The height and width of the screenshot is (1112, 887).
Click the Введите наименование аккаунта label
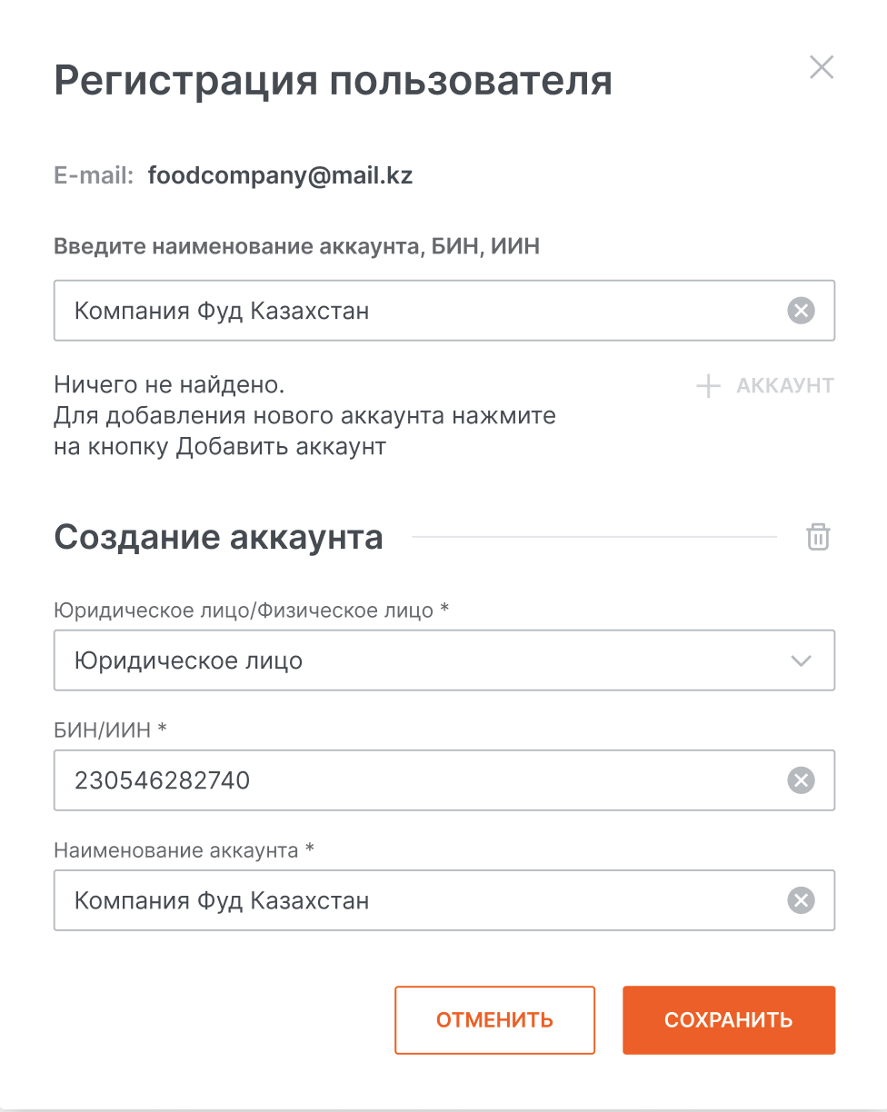[296, 246]
